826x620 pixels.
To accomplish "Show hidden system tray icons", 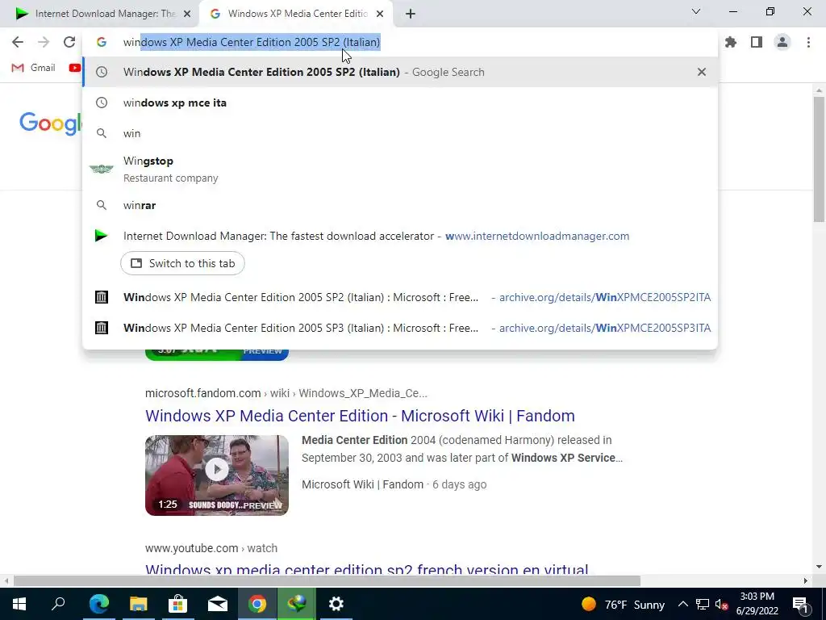I will coord(682,604).
